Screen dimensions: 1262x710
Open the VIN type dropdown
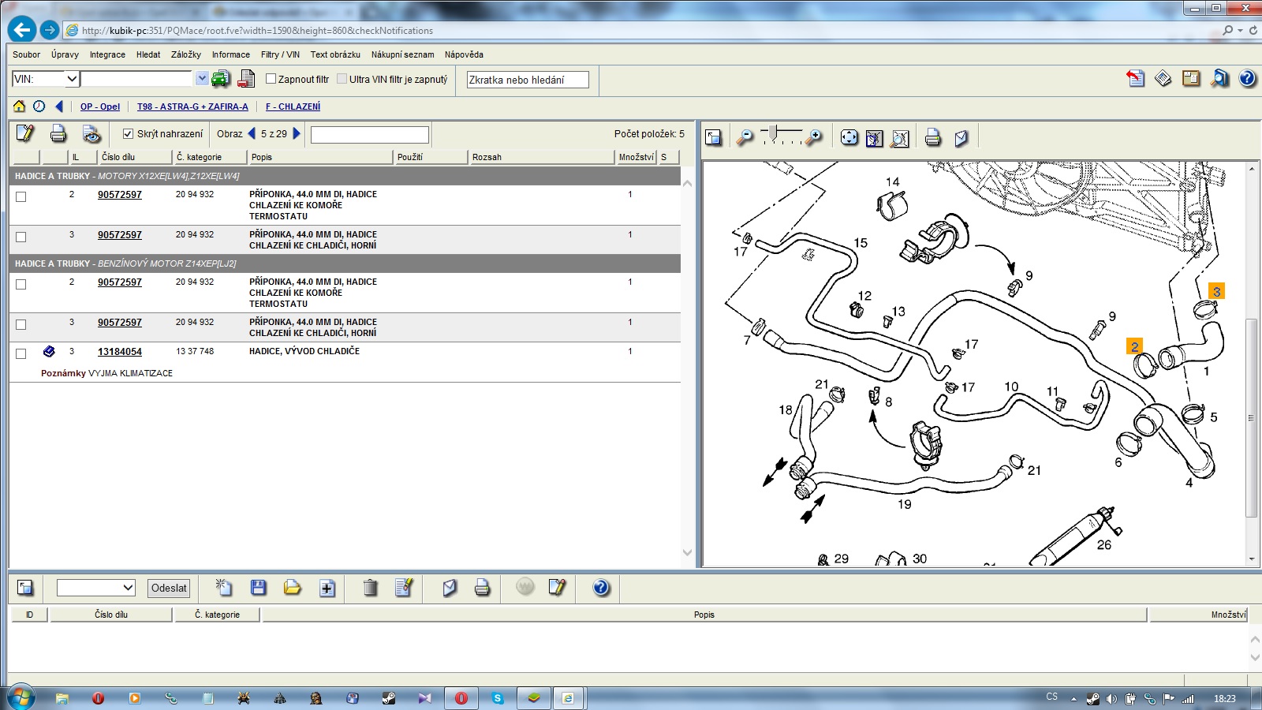[71, 79]
